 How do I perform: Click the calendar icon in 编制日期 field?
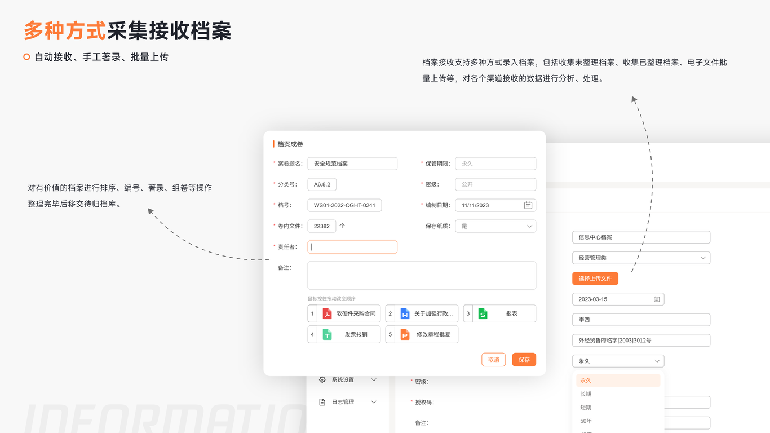(528, 205)
